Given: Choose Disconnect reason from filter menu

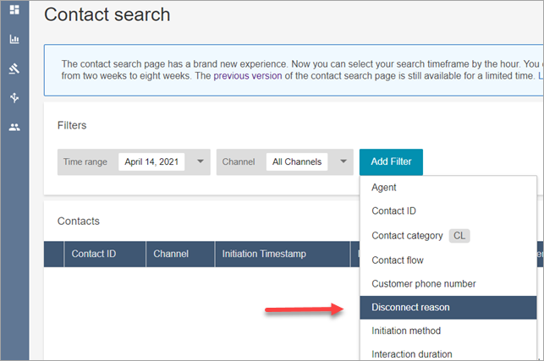Looking at the screenshot, I should 410,307.
